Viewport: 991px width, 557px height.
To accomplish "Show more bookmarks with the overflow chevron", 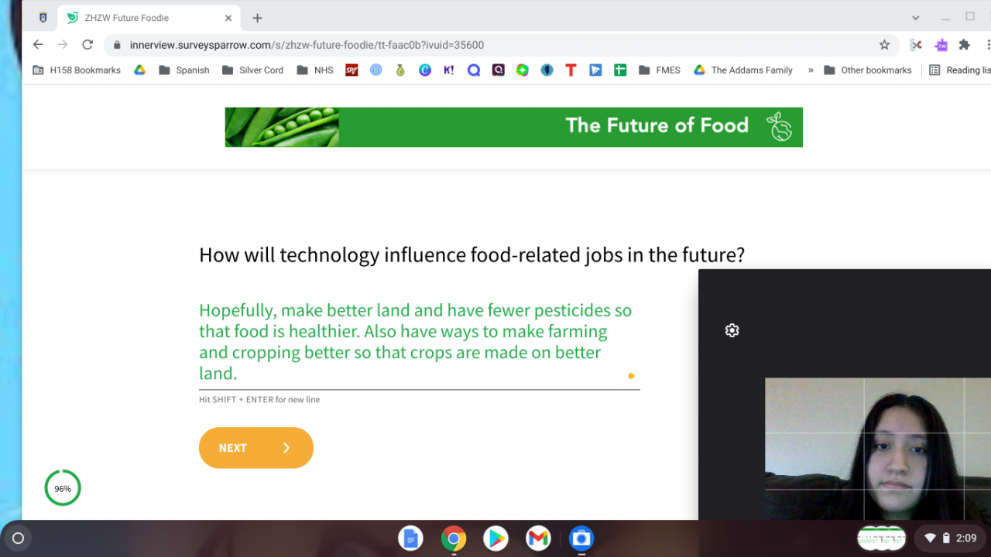I will (x=811, y=70).
